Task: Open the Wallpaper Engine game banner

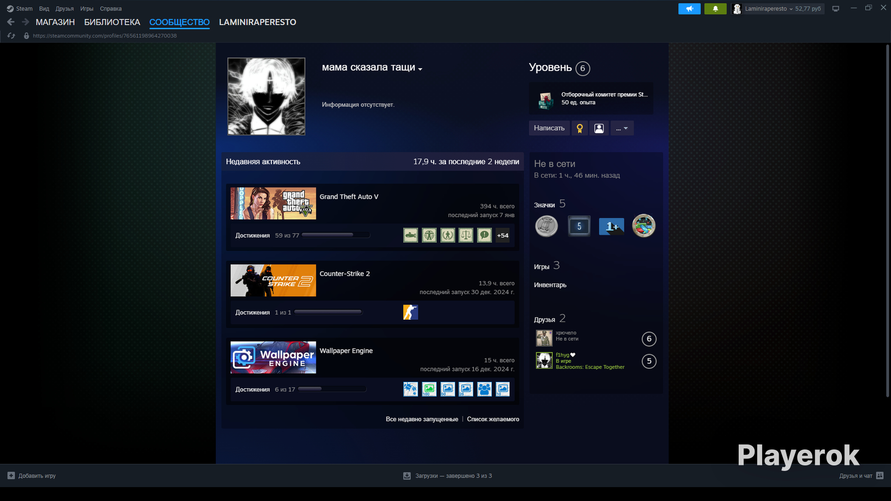Action: coord(273,358)
